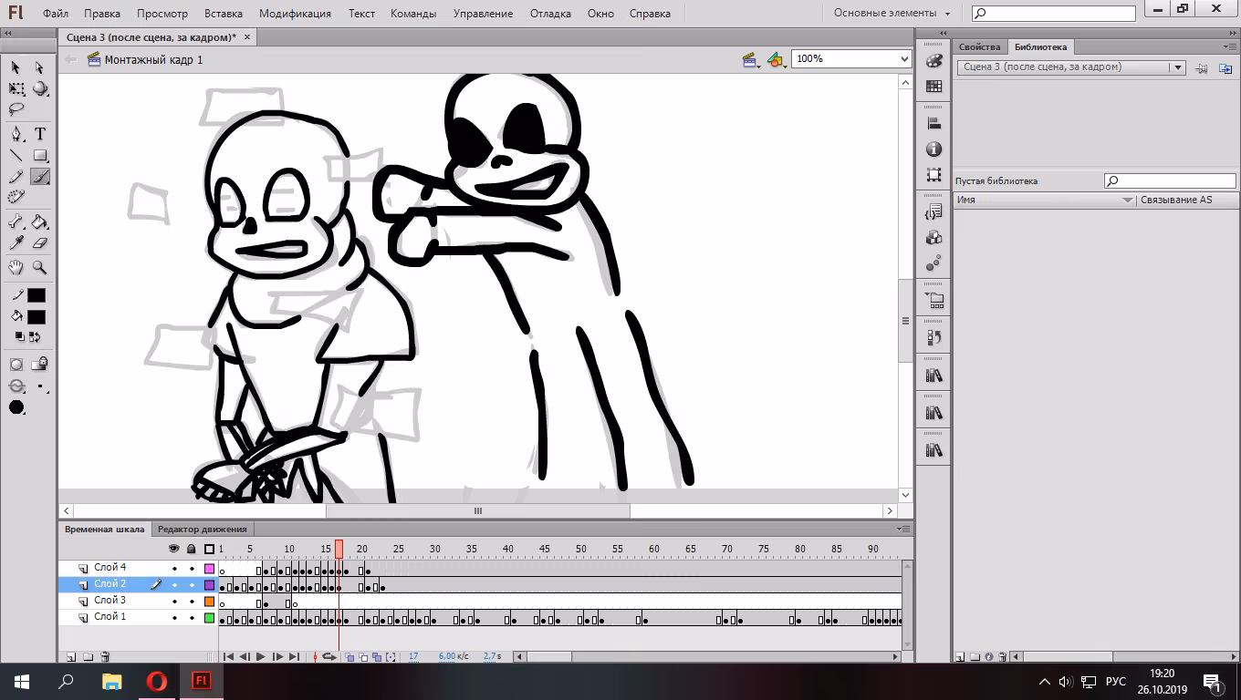Open the stroke color swatch
Screen dimensions: 1241x700
pos(36,295)
